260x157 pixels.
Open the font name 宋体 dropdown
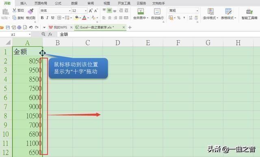[70, 11]
